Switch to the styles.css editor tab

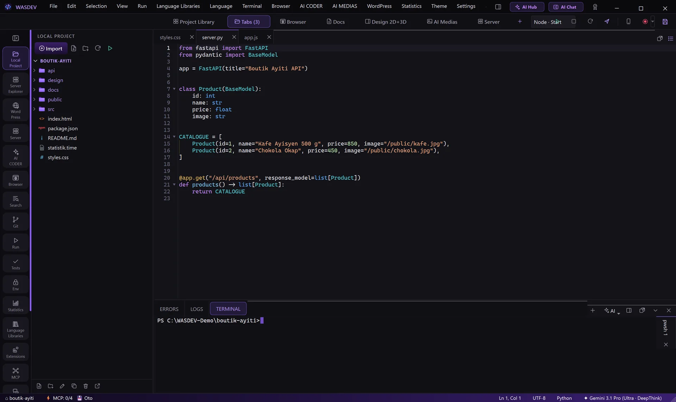point(170,37)
